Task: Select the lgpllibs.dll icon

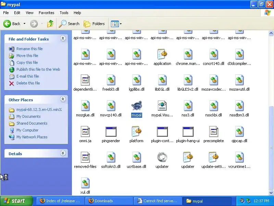Action: (x=136, y=80)
